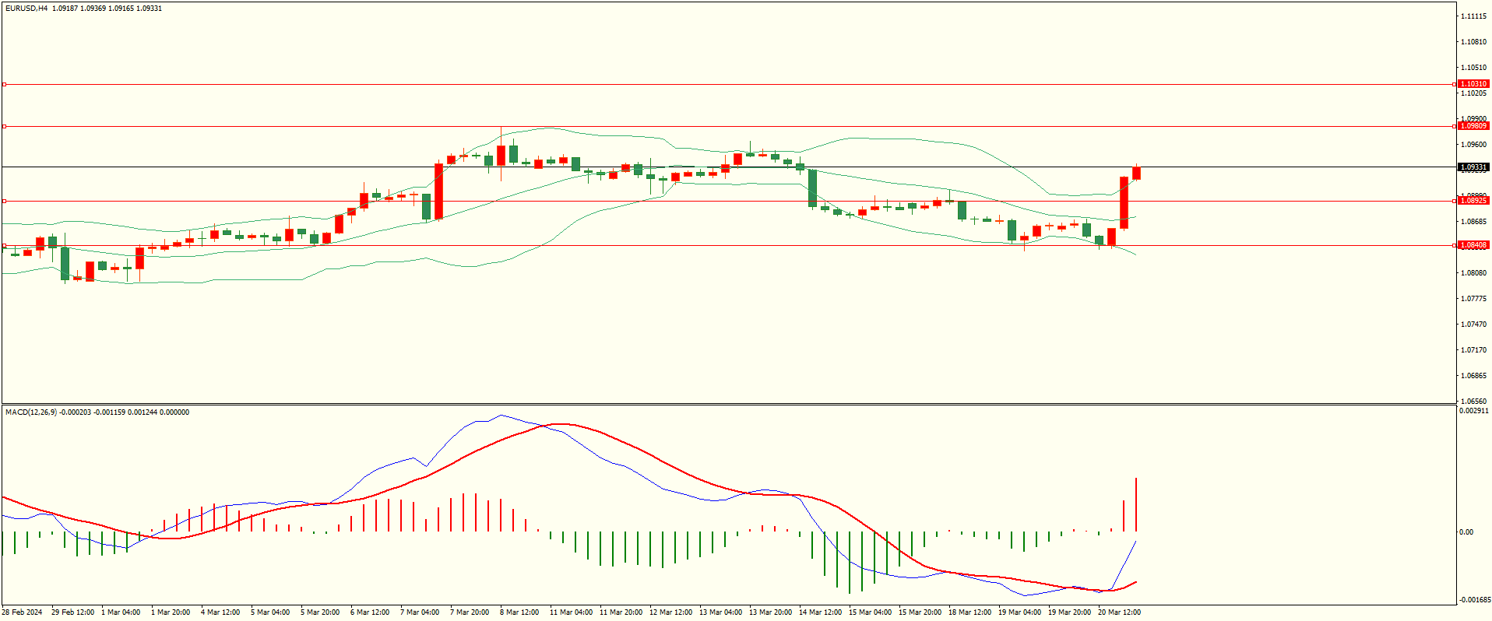The width and height of the screenshot is (1492, 621).
Task: Select the red 1.10310 price level tag
Action: 1473,84
